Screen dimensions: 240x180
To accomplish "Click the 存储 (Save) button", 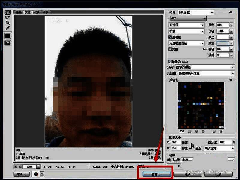I will (155, 174).
